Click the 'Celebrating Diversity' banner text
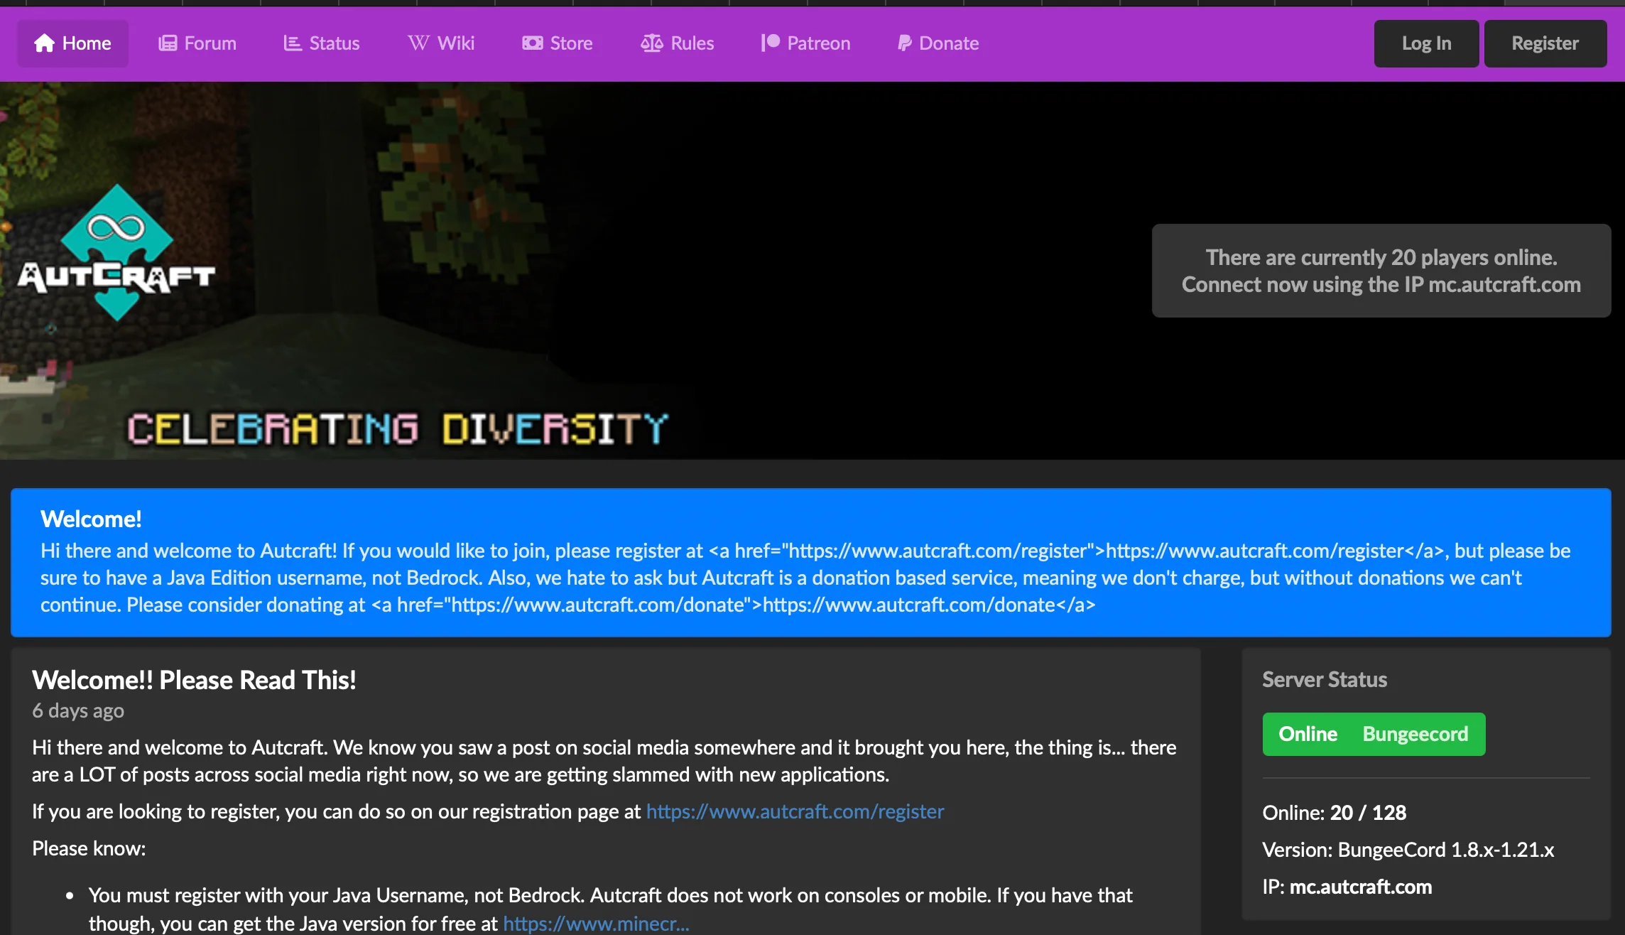1625x935 pixels. tap(398, 429)
